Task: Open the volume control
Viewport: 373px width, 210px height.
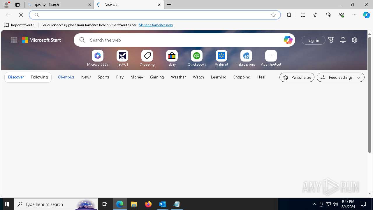Action: (335, 204)
